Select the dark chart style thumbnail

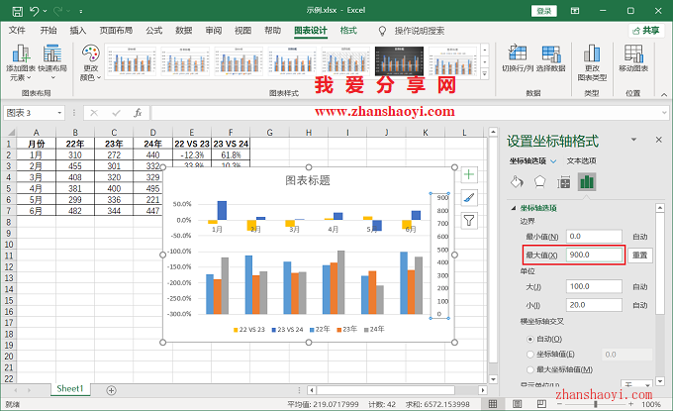coord(399,61)
